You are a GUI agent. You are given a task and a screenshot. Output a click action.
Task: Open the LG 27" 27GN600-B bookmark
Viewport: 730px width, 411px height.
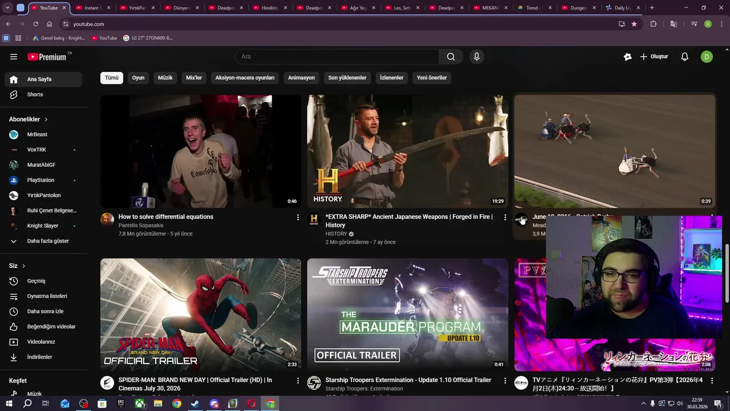click(x=148, y=38)
